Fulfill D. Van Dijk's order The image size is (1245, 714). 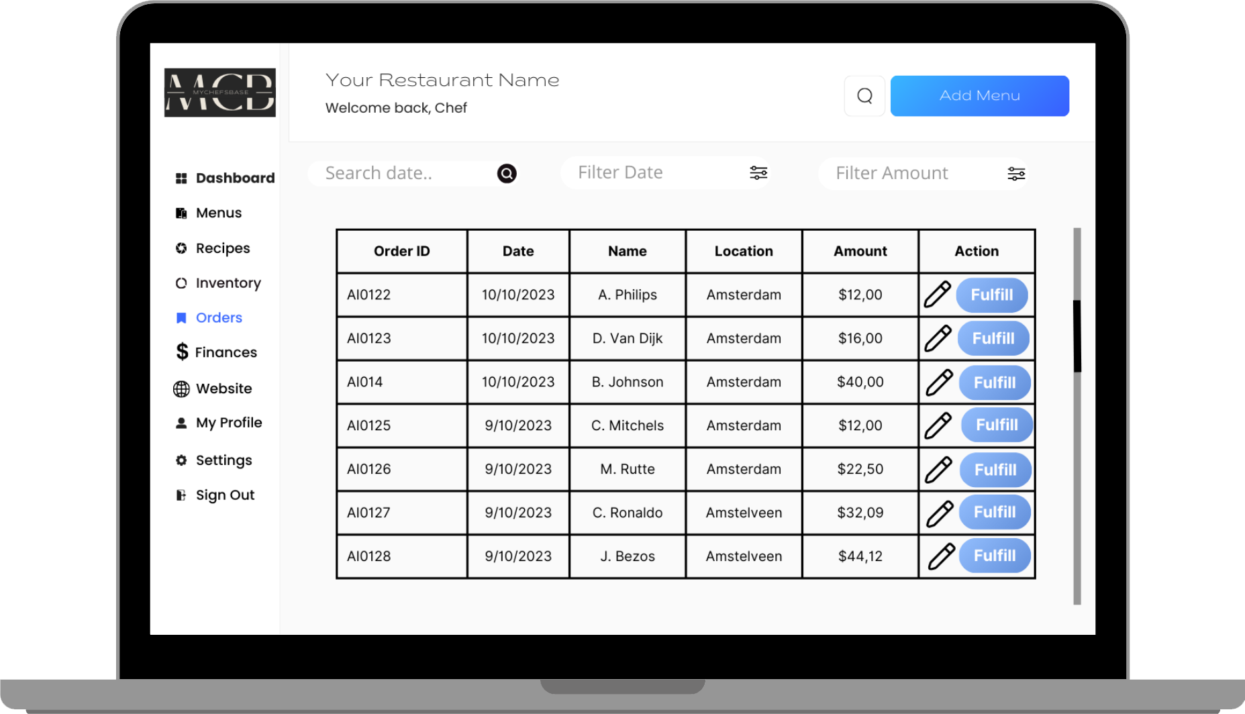993,339
